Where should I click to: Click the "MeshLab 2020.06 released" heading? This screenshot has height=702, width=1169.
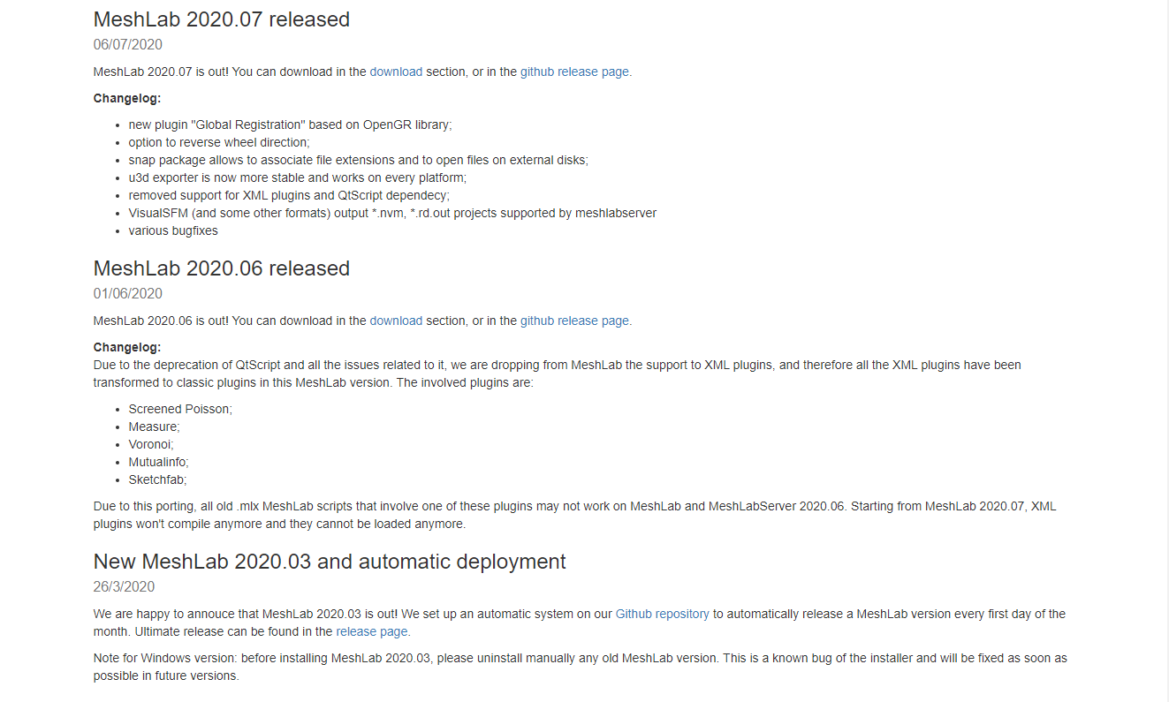pos(221,268)
